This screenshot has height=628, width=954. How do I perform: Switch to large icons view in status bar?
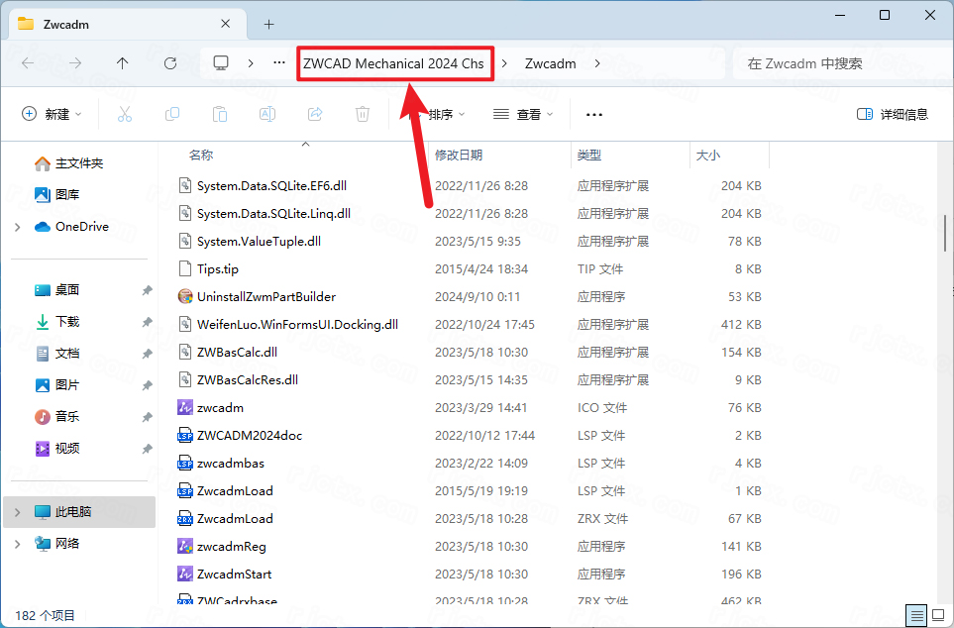tap(937, 615)
